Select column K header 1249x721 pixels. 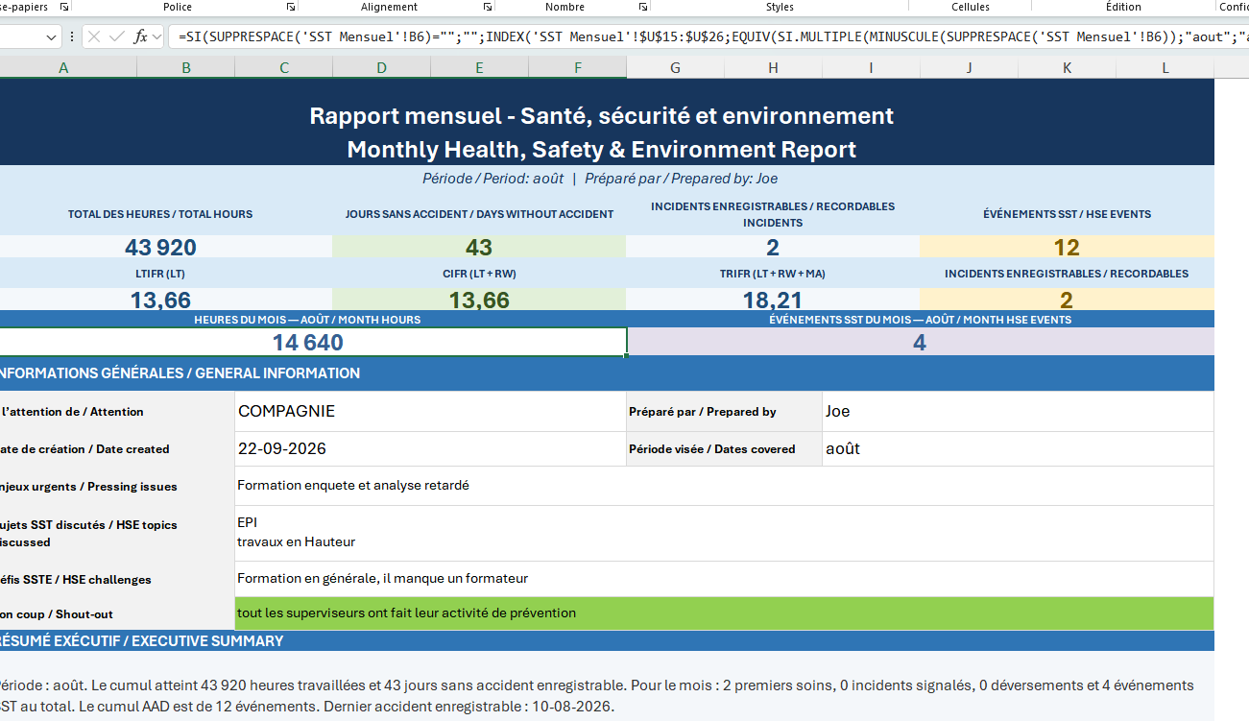[1067, 67]
